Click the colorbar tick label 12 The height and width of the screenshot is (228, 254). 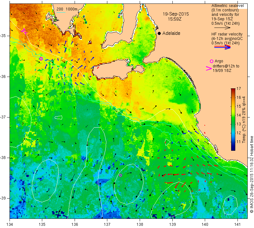[x=239, y=133]
